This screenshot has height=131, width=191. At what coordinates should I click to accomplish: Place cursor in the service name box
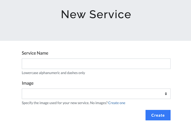pyautogui.click(x=96, y=64)
